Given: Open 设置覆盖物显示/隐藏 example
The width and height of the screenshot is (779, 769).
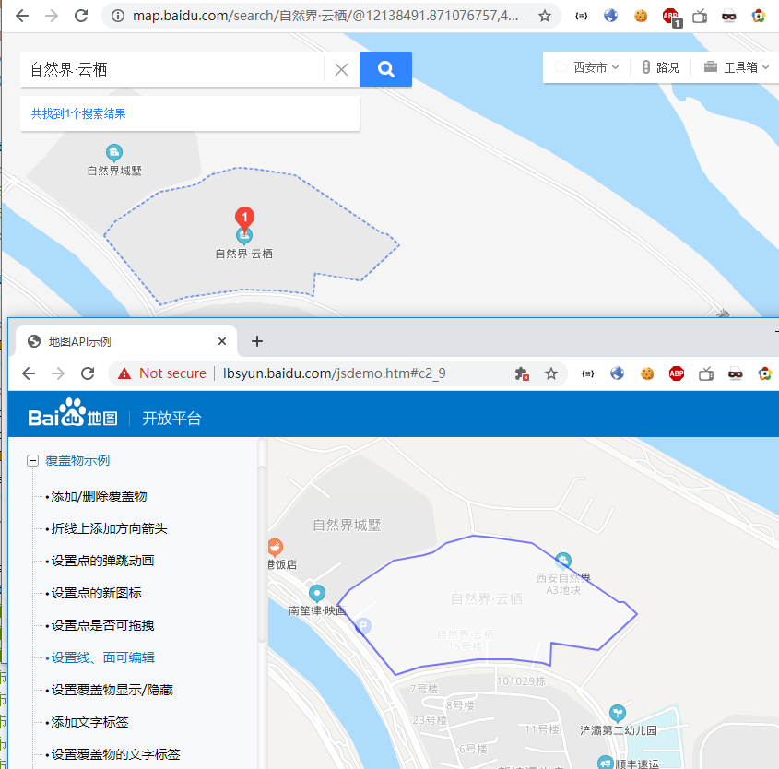Looking at the screenshot, I should tap(112, 690).
